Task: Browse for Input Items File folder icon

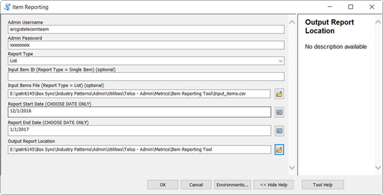Action: [279, 94]
